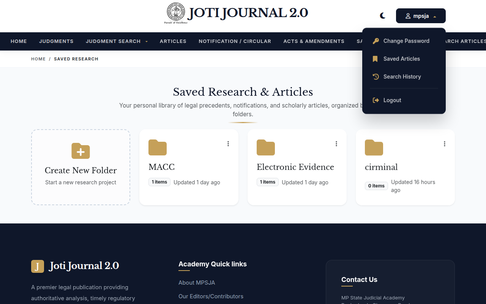Screen dimensions: 486x304
Task: Click 'Start a new research project' text
Action: click(80, 182)
